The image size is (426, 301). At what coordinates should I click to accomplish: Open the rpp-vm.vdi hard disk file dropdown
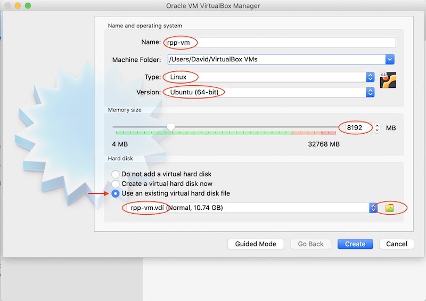point(252,208)
